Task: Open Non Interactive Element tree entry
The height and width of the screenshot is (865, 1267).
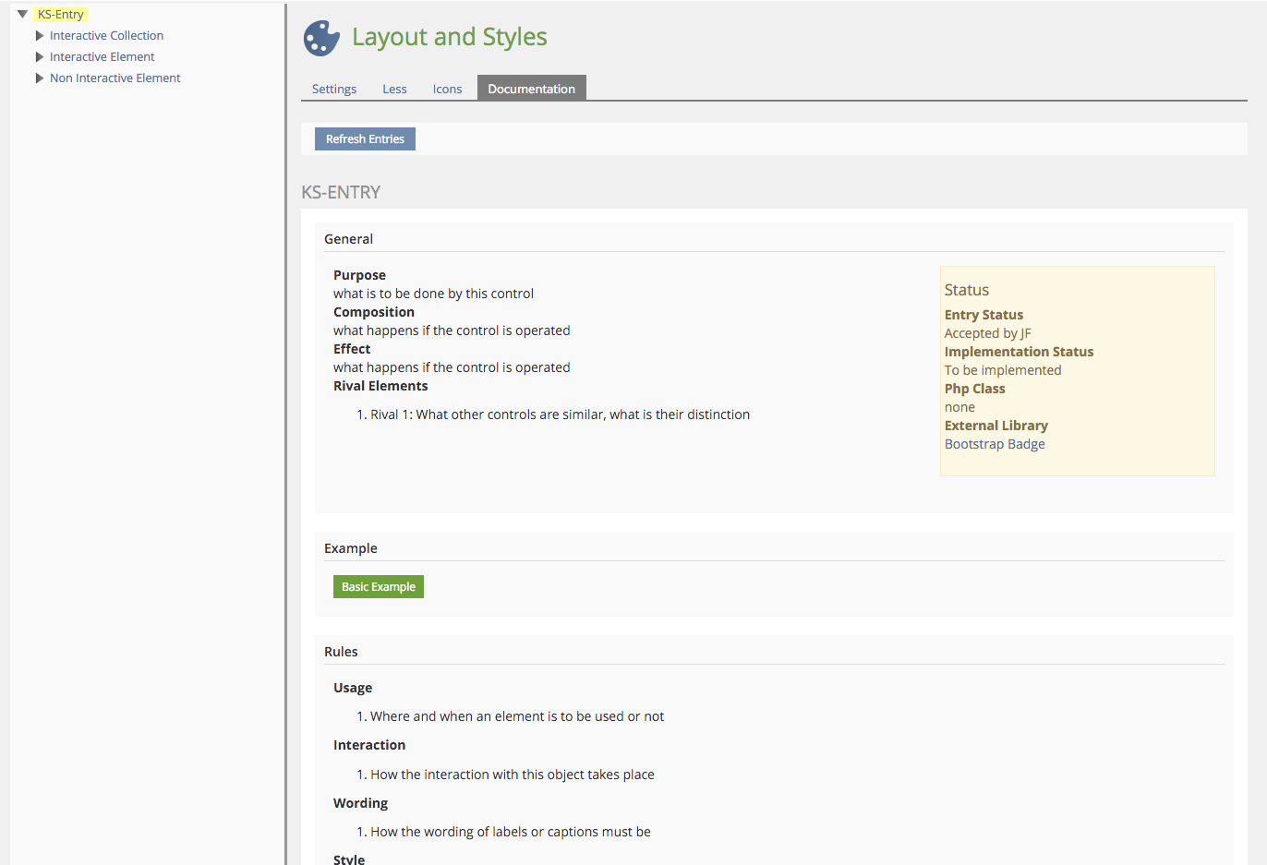Action: tap(115, 78)
